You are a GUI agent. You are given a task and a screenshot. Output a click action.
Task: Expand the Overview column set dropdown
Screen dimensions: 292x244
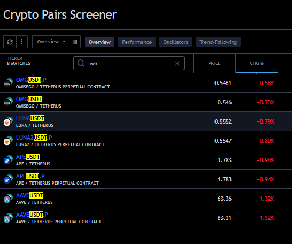(x=50, y=42)
